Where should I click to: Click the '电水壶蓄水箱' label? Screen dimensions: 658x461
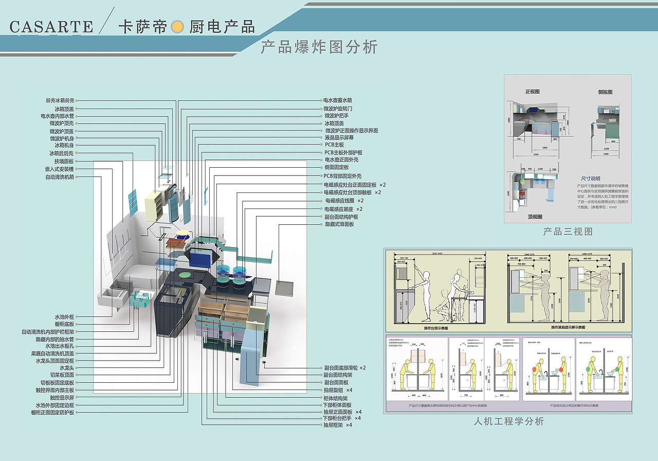pyautogui.click(x=338, y=101)
